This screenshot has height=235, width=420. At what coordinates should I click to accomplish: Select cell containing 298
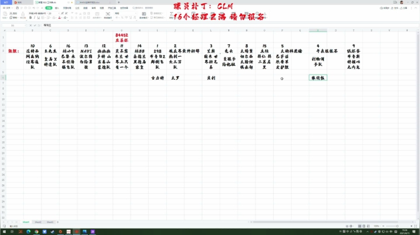157,51
